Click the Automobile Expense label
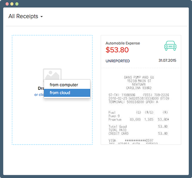Viewport: 192px width, 178px height. pyautogui.click(x=123, y=43)
